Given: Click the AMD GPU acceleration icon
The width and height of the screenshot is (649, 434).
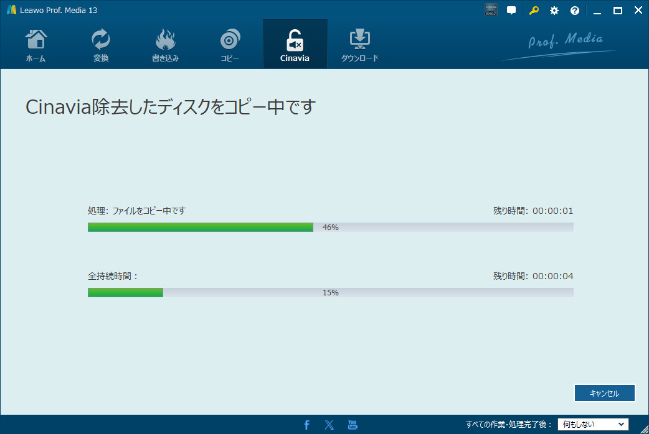Looking at the screenshot, I should pos(491,11).
